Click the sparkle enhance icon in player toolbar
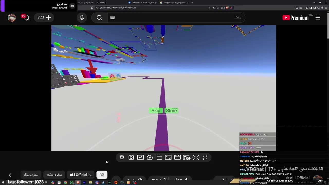The width and height of the screenshot is (329, 185). pyautogui.click(x=140, y=158)
